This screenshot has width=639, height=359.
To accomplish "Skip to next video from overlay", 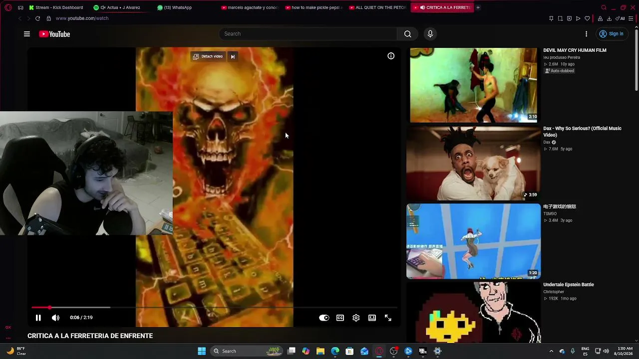I will pyautogui.click(x=233, y=56).
